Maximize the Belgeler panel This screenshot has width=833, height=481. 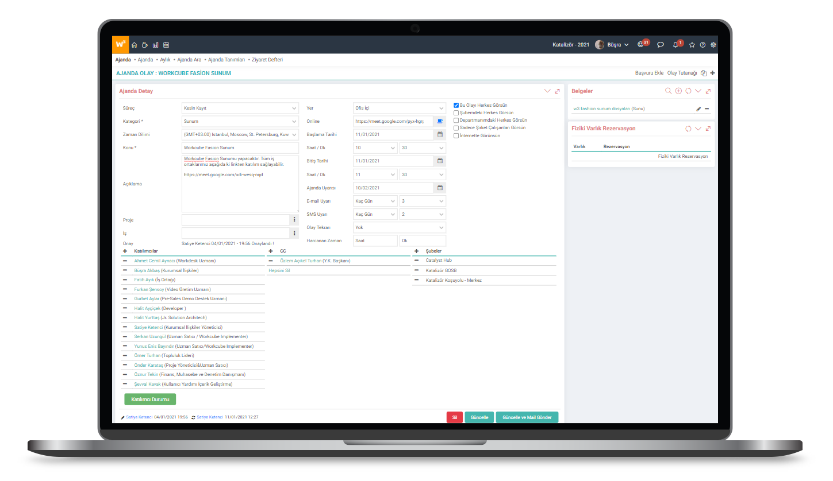click(x=708, y=91)
